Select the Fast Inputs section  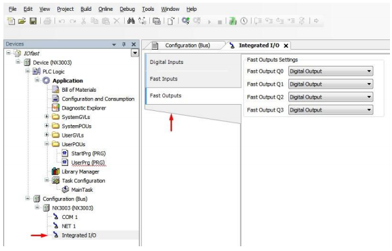pyautogui.click(x=164, y=79)
